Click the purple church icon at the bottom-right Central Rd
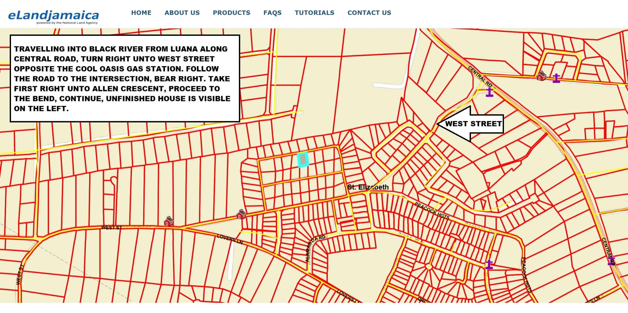Screen dimensions: 628x313 pos(611,260)
